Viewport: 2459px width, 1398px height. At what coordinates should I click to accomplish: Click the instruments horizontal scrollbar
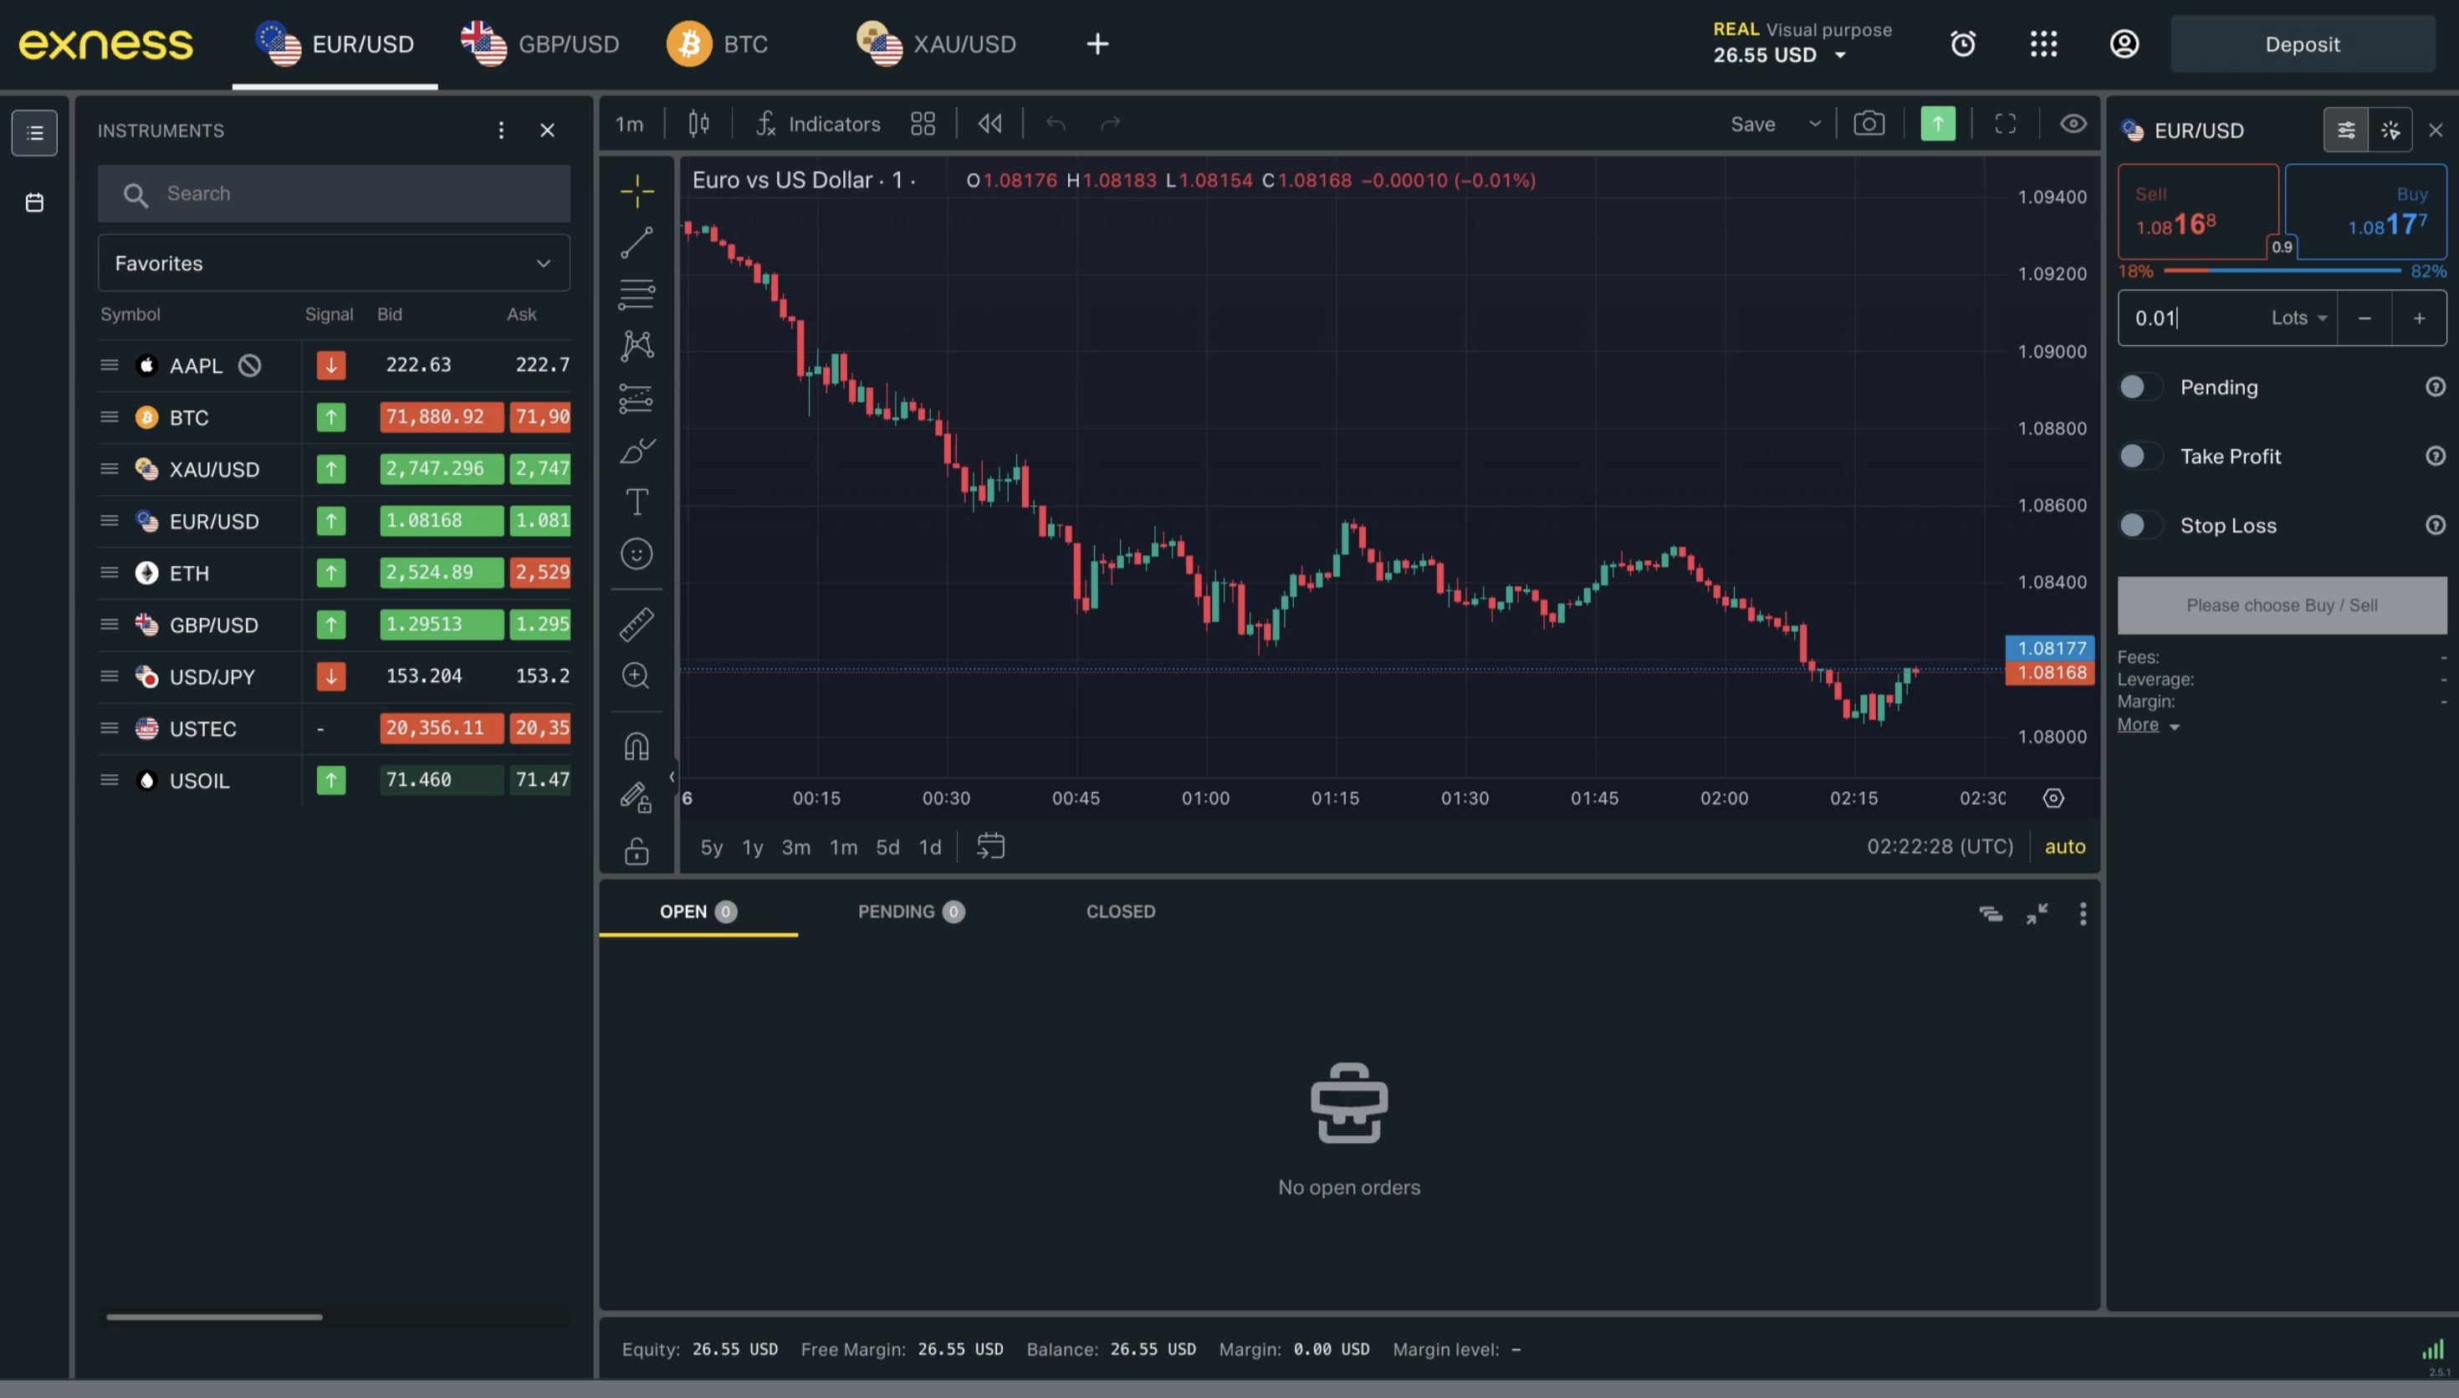[214, 1316]
